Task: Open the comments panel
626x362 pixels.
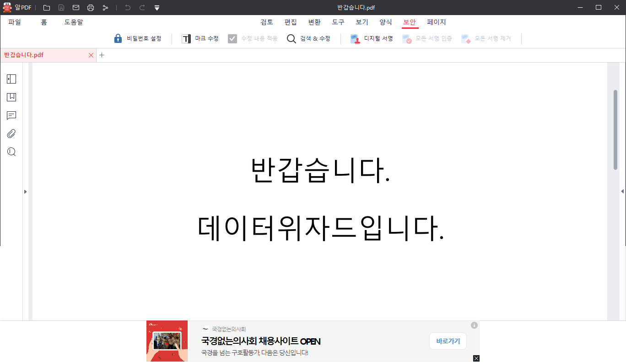Action: [x=11, y=115]
